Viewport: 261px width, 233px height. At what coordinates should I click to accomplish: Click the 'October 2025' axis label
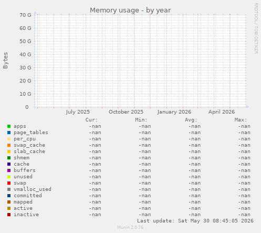(126, 112)
